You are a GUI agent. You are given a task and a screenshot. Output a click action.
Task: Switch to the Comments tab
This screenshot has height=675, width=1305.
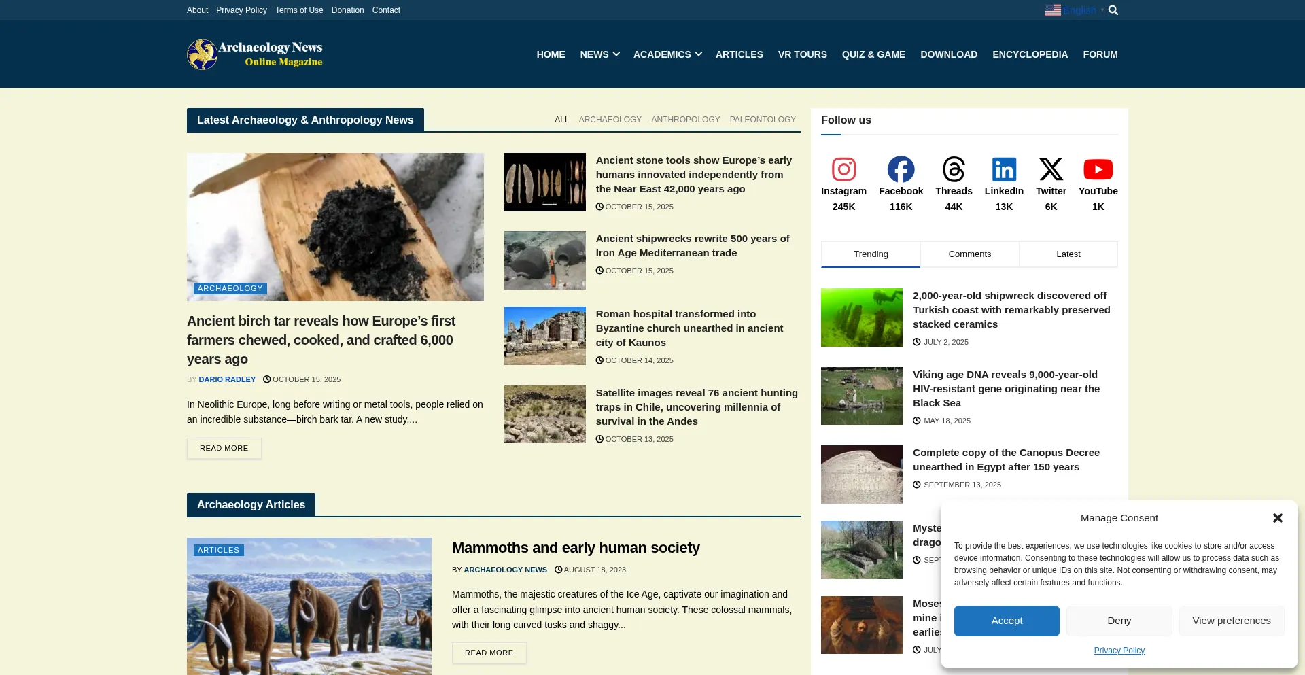tap(969, 254)
